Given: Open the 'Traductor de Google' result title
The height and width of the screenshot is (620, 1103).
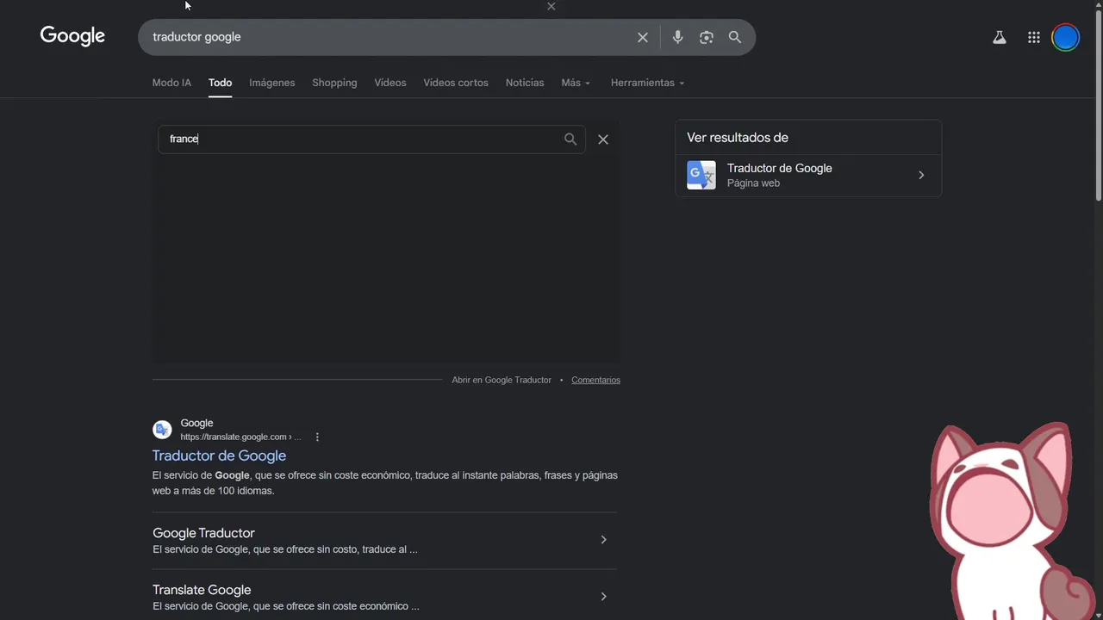Looking at the screenshot, I should [219, 456].
